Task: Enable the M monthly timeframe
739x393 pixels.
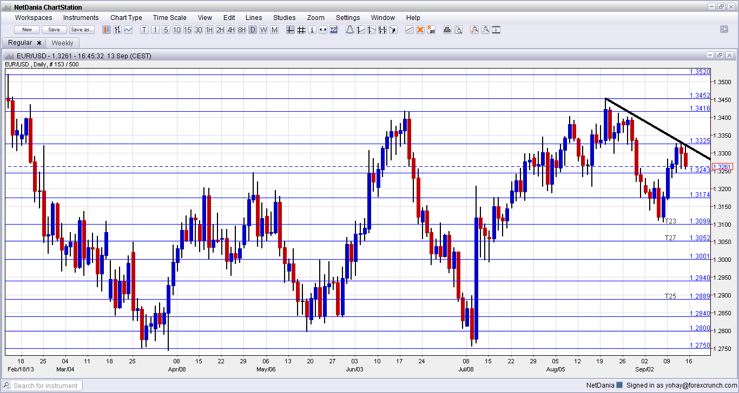Action: pos(274,30)
